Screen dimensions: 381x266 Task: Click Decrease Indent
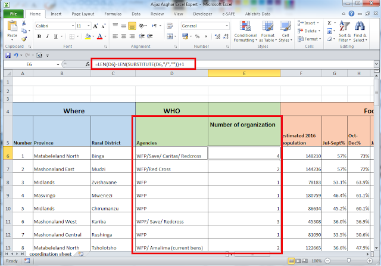(142, 36)
